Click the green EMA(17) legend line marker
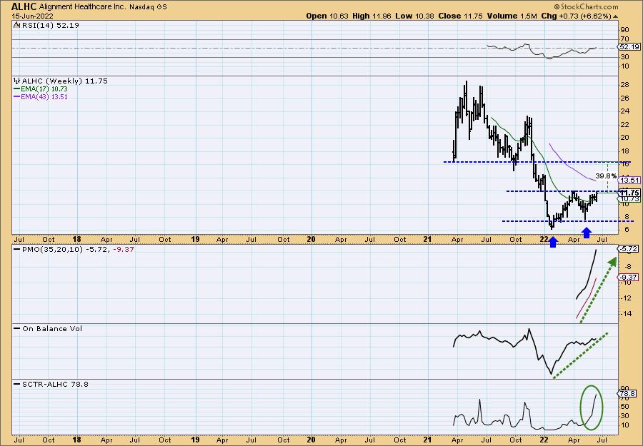 [17, 89]
